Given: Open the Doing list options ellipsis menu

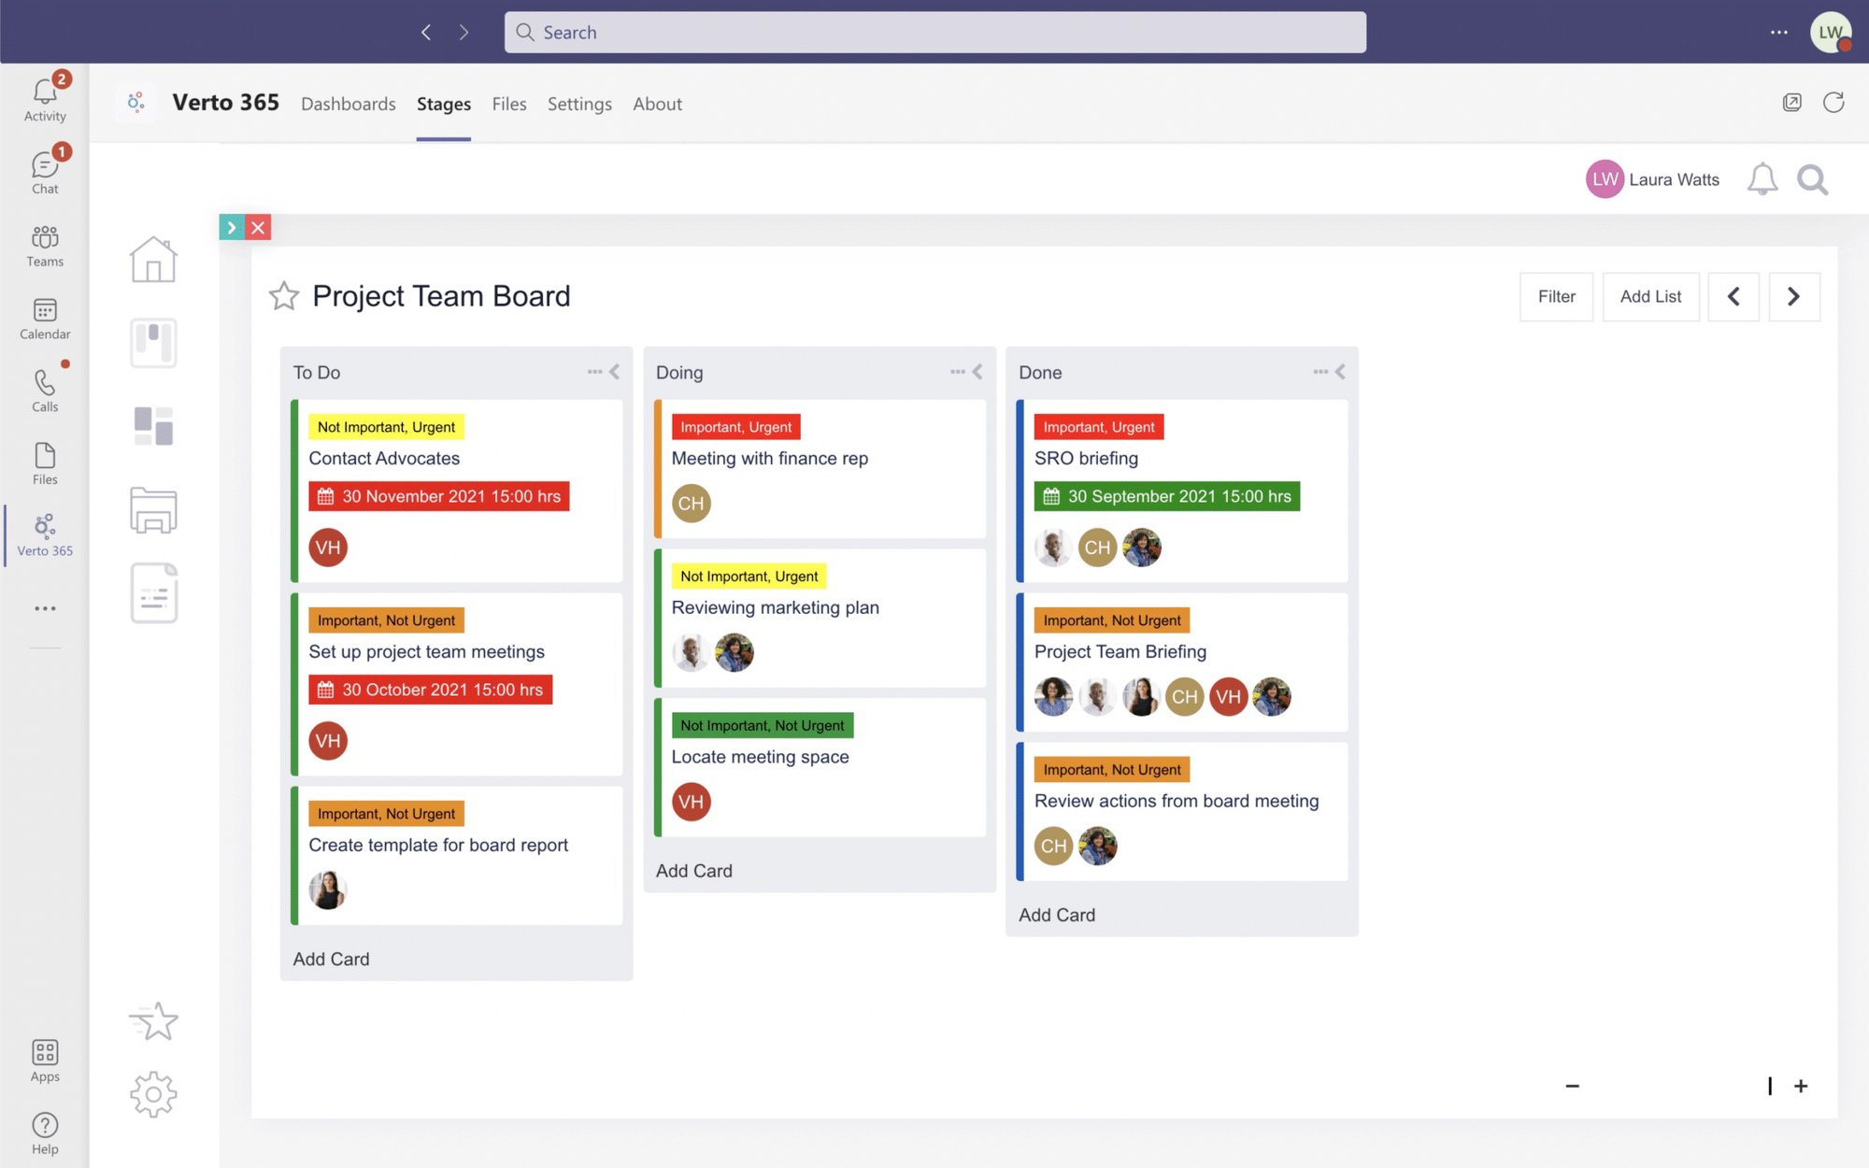Looking at the screenshot, I should (x=957, y=372).
